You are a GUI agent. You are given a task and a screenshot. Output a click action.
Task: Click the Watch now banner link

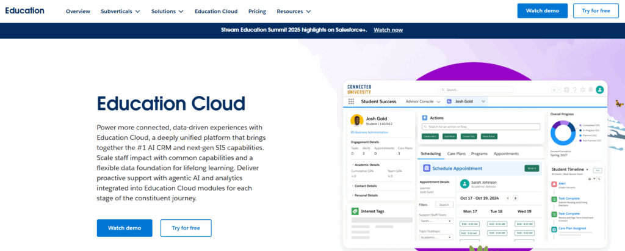pyautogui.click(x=388, y=30)
